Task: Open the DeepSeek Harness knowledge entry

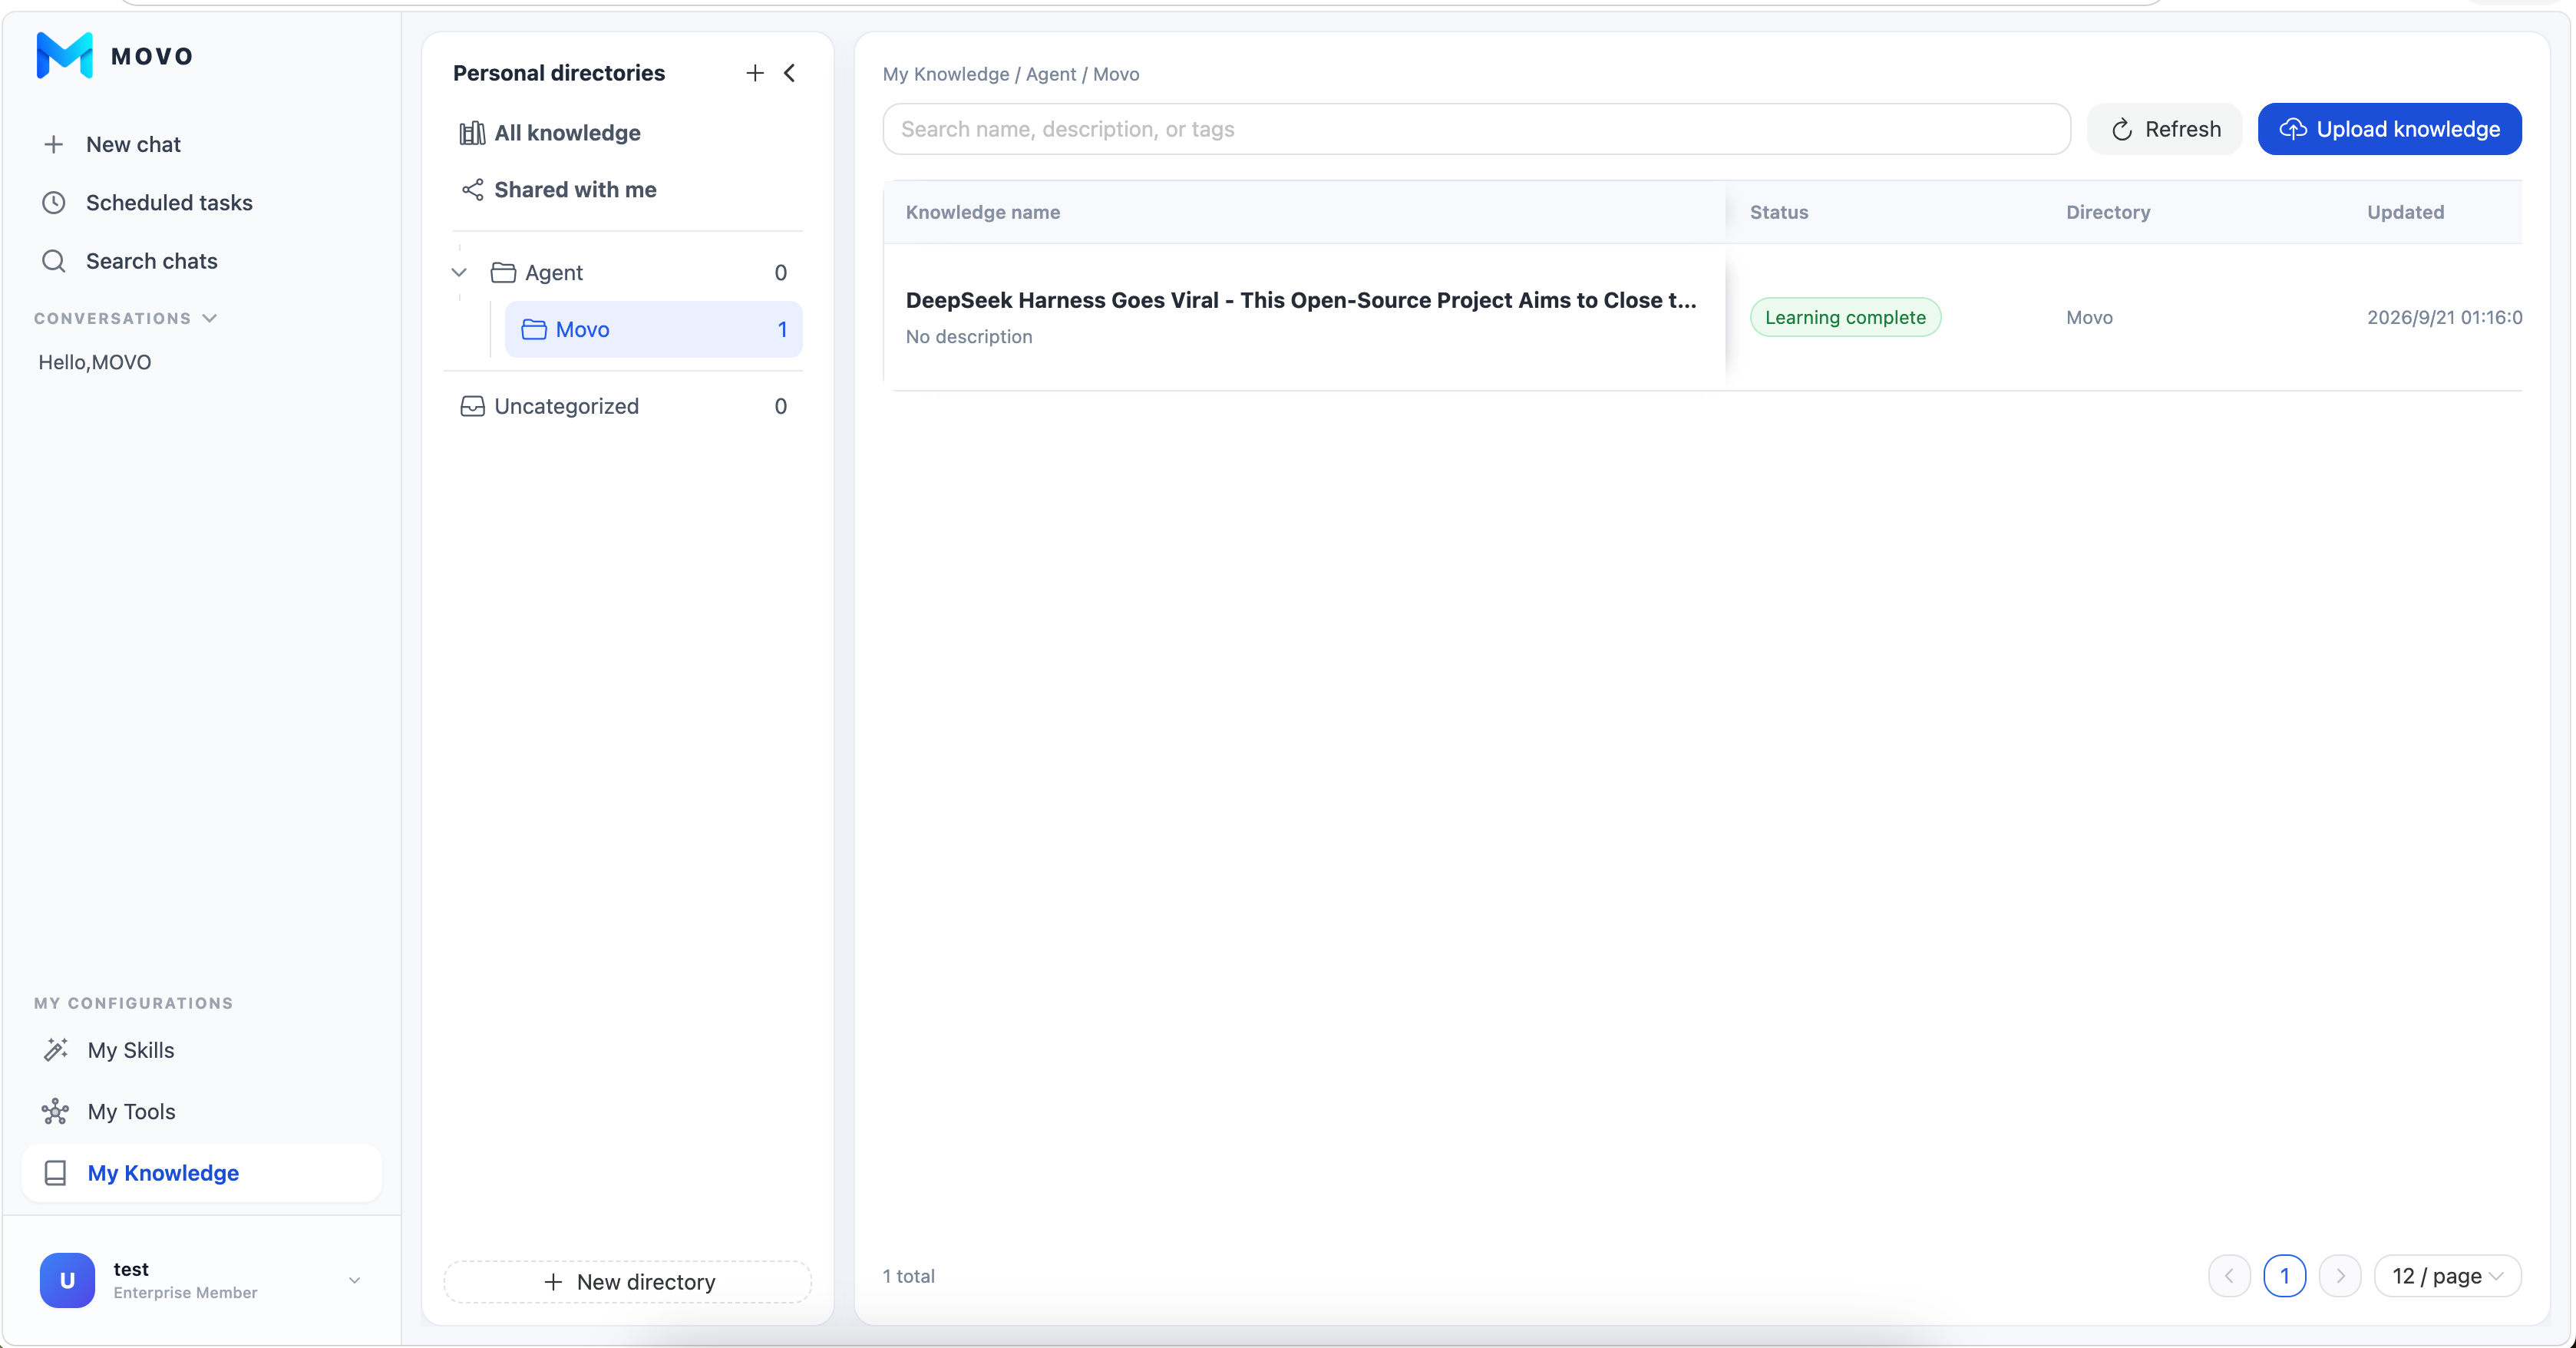Action: coord(1301,300)
